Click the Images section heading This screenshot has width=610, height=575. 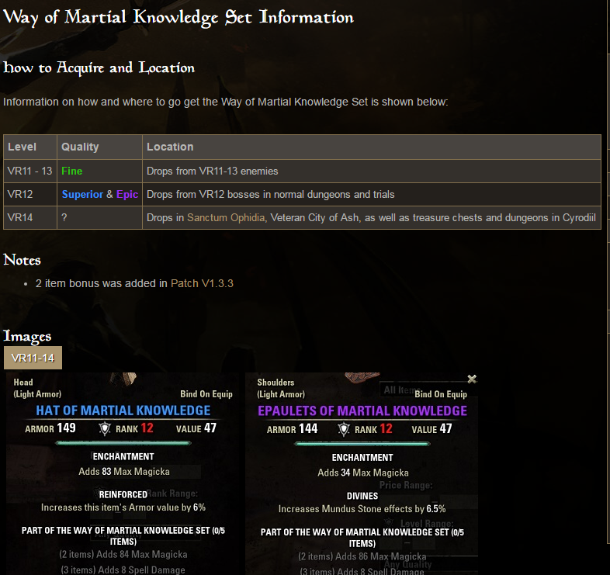(27, 336)
